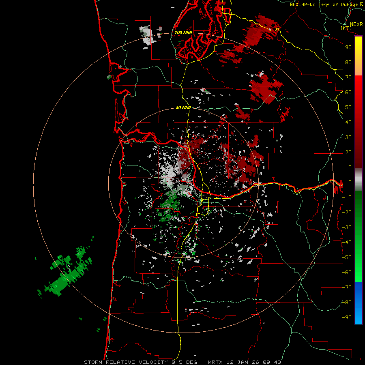Viewport: 365px width, 365px height.
Task: Select the 10 value on velocity scale
Action: (x=348, y=167)
